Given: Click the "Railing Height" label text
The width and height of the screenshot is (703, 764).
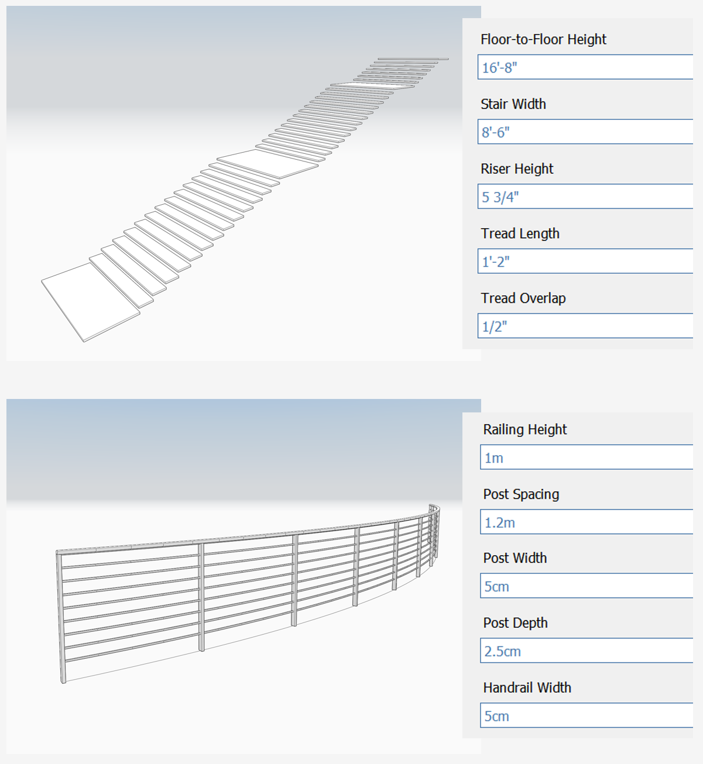Looking at the screenshot, I should pyautogui.click(x=524, y=429).
